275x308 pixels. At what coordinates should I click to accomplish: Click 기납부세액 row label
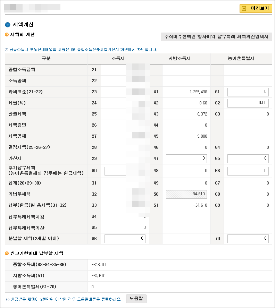click(x=19, y=194)
